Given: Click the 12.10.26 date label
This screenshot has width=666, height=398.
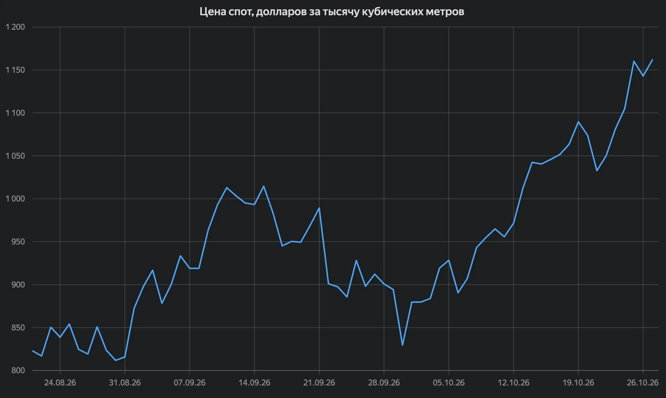Looking at the screenshot, I should [x=514, y=382].
